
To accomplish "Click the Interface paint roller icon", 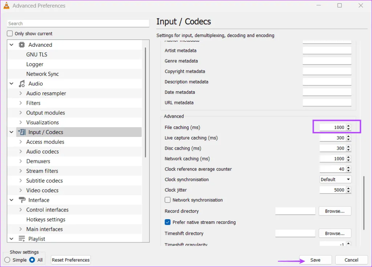I will pyautogui.click(x=22, y=200).
